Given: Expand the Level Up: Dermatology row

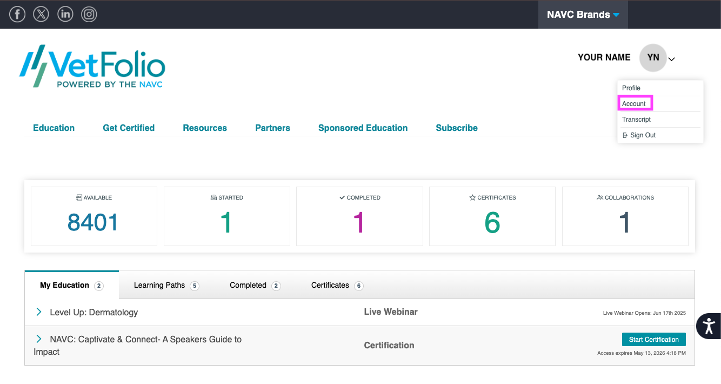Looking at the screenshot, I should [39, 312].
